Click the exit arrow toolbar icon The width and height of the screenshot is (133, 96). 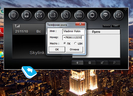118,15
